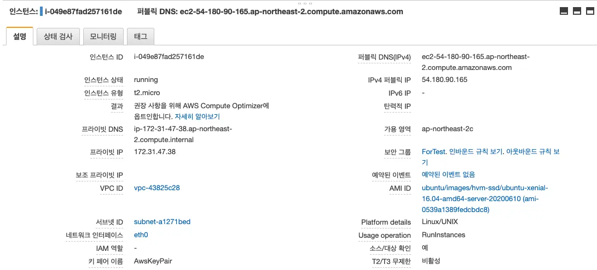597x270 pixels.
Task: Open the 예약된 이벤트 없음 link
Action: (449, 174)
